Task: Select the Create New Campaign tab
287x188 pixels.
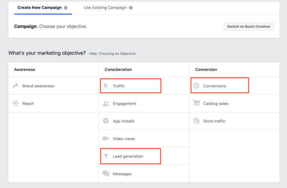Action: [x=40, y=8]
